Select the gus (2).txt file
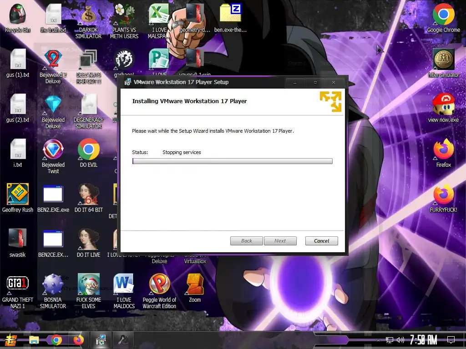 click(18, 108)
